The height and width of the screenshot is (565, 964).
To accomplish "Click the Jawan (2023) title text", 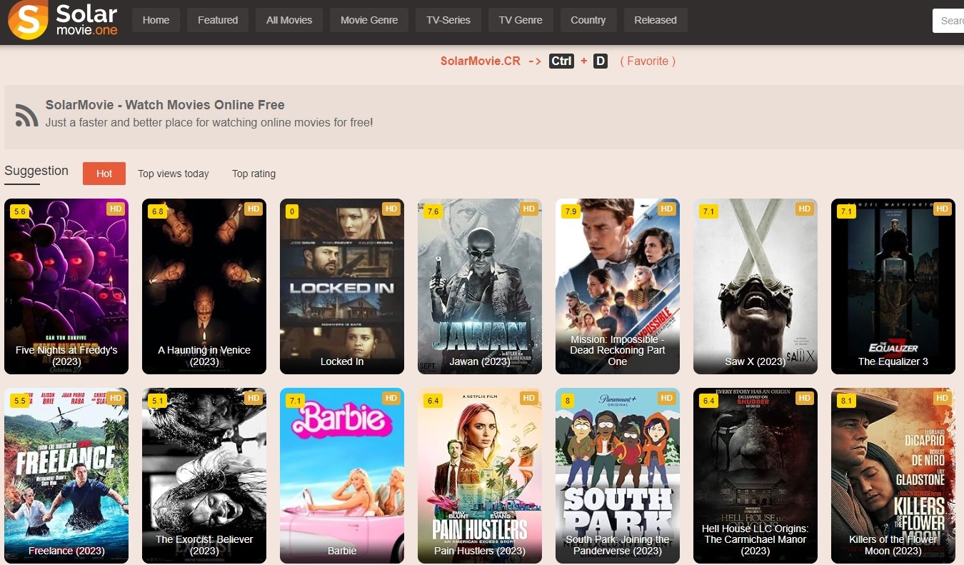I will pos(480,361).
